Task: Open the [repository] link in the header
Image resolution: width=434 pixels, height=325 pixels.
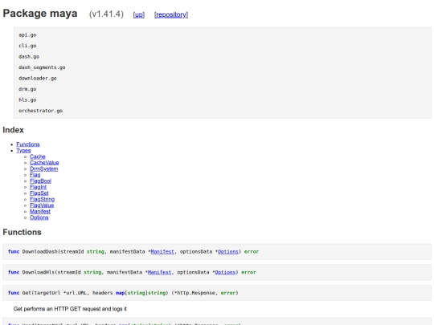Action: pyautogui.click(x=171, y=14)
